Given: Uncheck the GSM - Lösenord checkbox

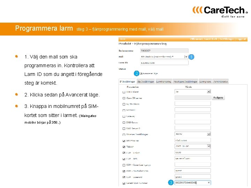Looking at the screenshot, I should click(x=124, y=177).
